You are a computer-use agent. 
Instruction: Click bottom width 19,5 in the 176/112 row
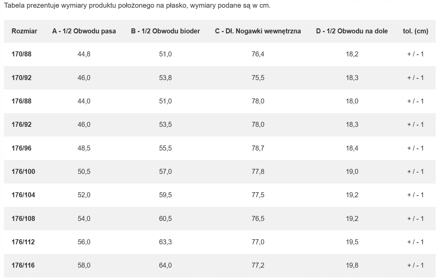click(352, 242)
